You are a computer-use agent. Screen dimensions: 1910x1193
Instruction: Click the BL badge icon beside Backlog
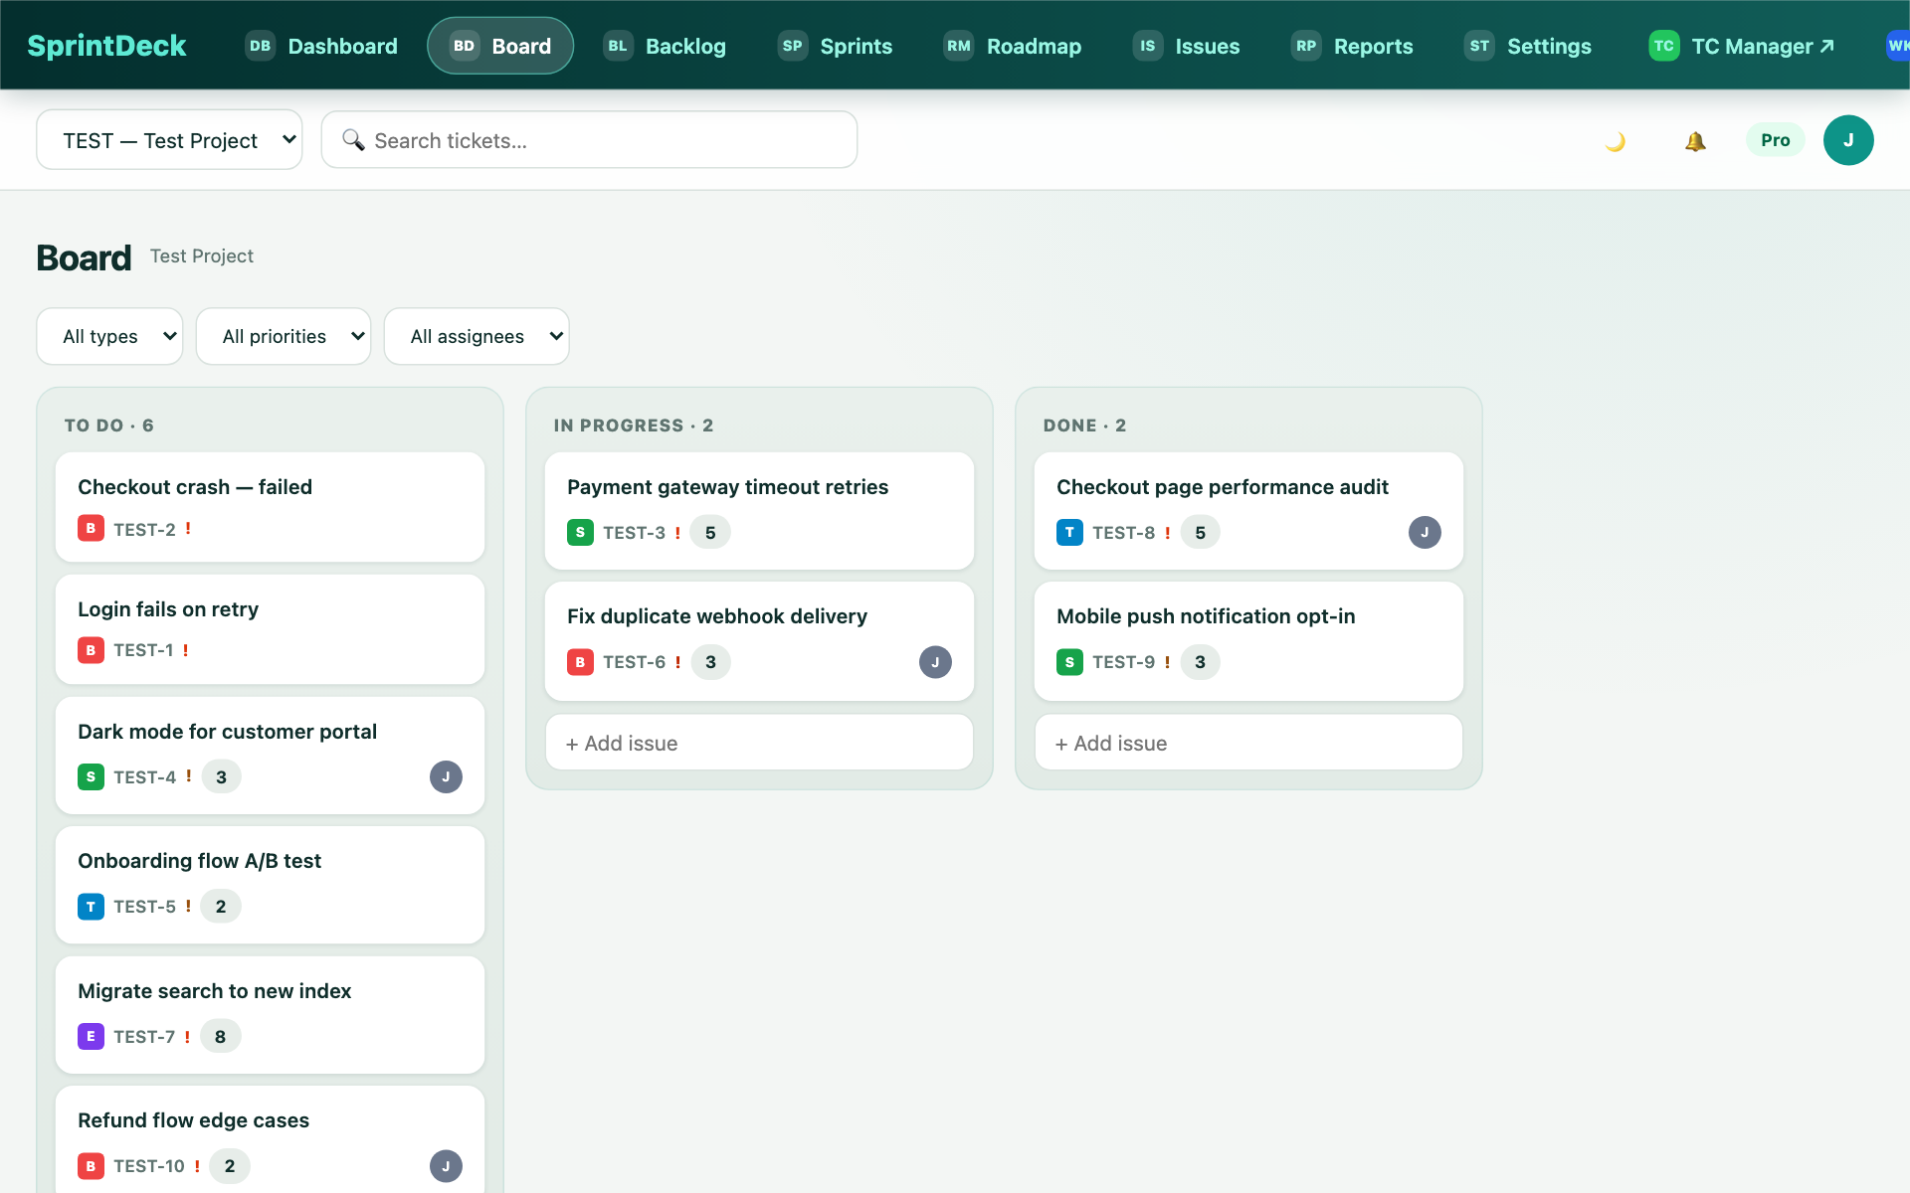coord(618,46)
